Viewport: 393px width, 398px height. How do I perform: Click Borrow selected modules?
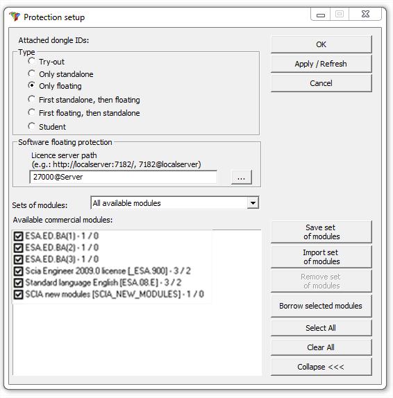321,306
